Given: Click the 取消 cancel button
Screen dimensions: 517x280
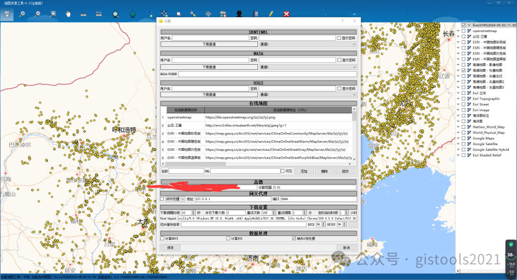Looking at the screenshot, I should [x=346, y=247].
